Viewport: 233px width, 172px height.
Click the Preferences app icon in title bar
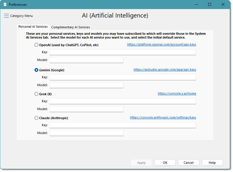[5, 5]
